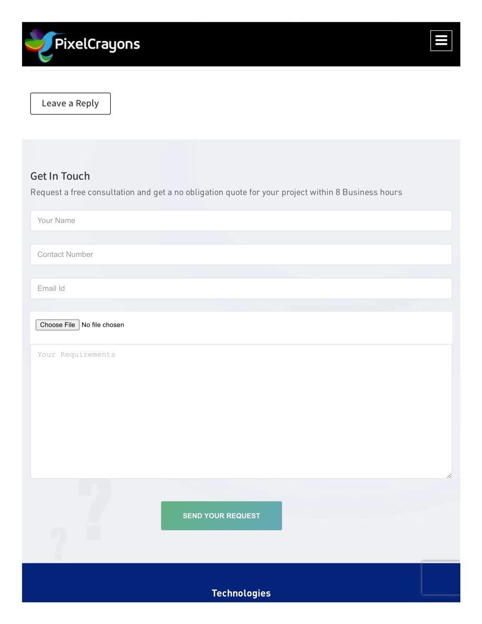Open the hamburger navigation menu
The width and height of the screenshot is (482, 624).
[x=441, y=41]
